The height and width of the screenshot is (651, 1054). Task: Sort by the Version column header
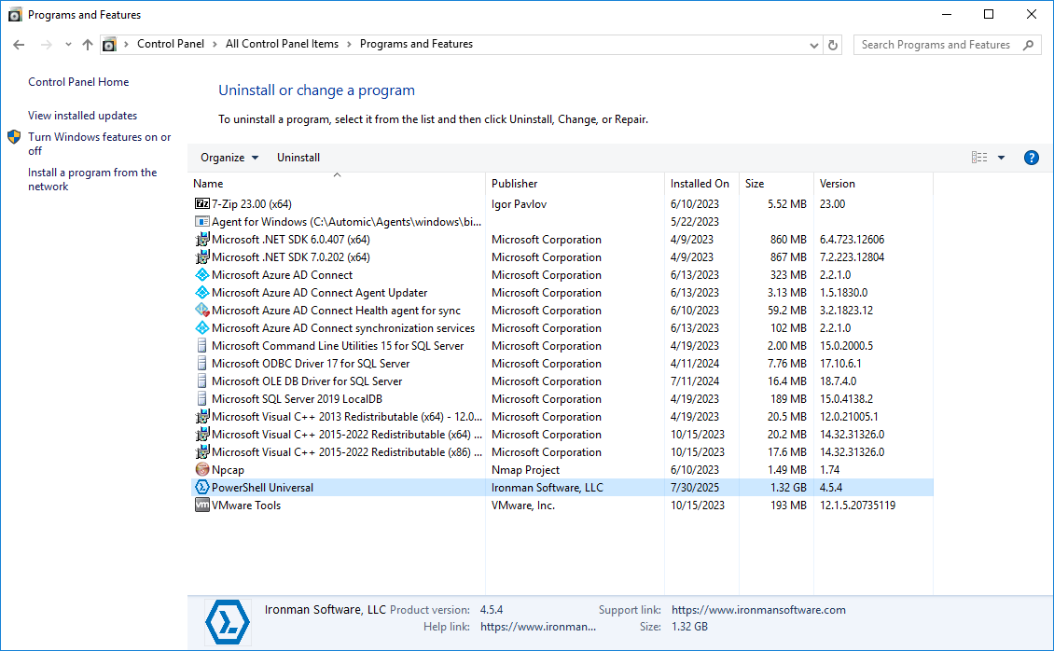tap(873, 184)
